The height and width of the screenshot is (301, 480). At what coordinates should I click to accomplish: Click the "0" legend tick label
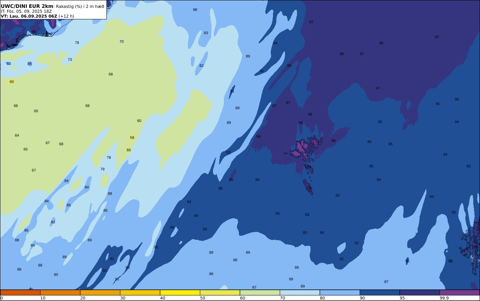coord(1,298)
